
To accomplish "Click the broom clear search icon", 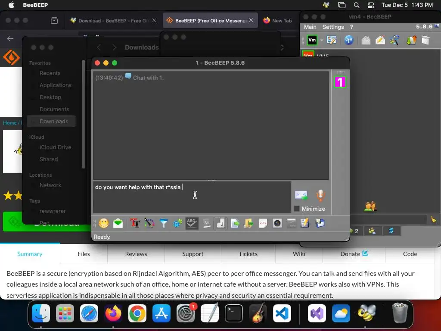I will click(x=433, y=219).
